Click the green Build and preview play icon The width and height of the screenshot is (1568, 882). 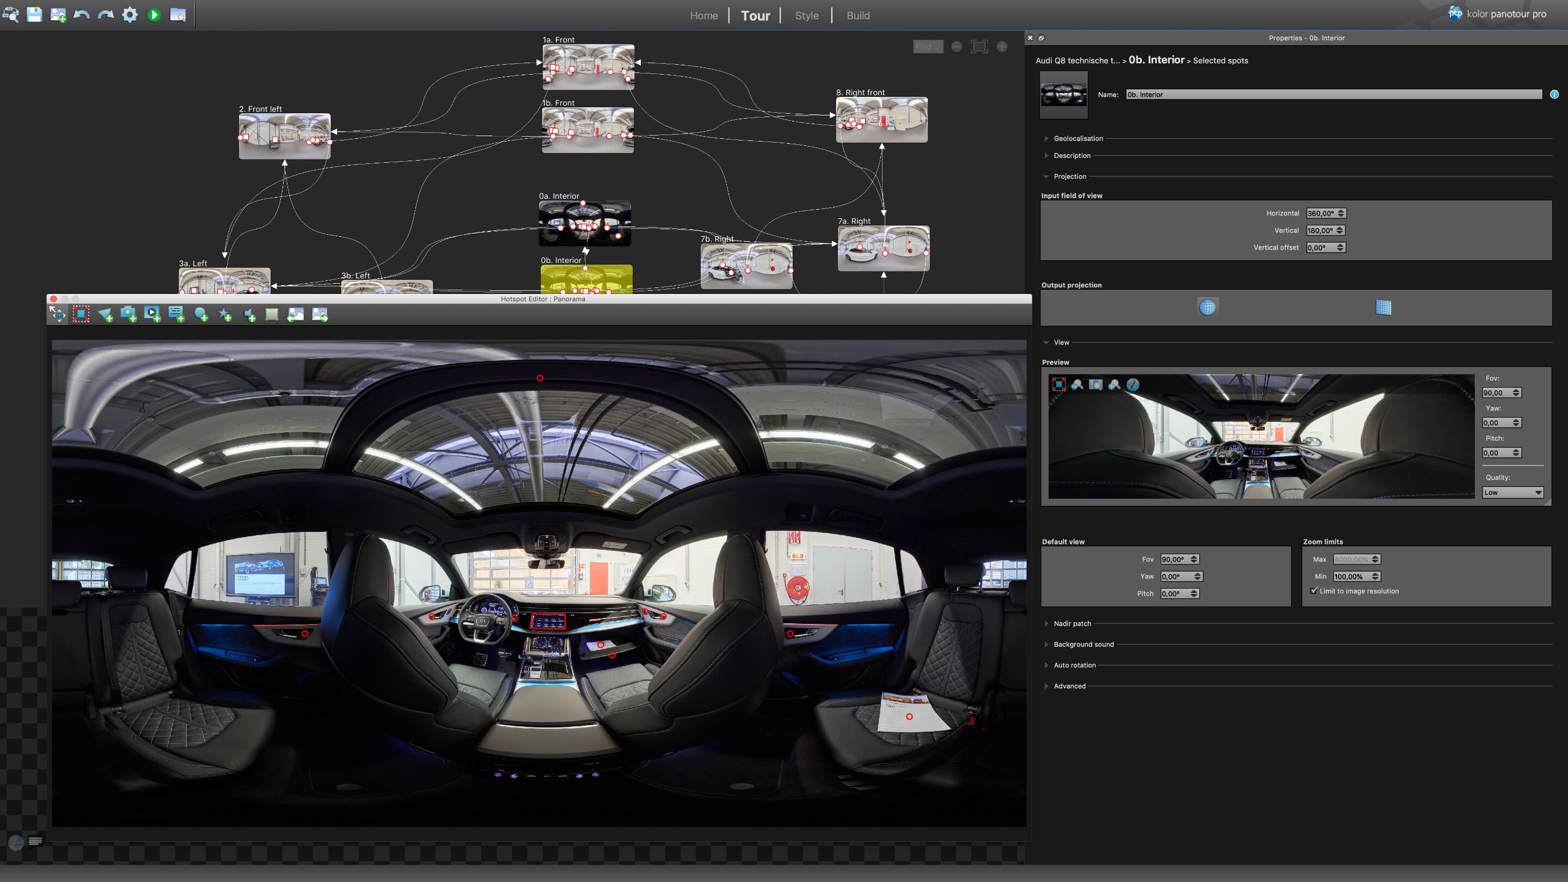click(x=154, y=15)
